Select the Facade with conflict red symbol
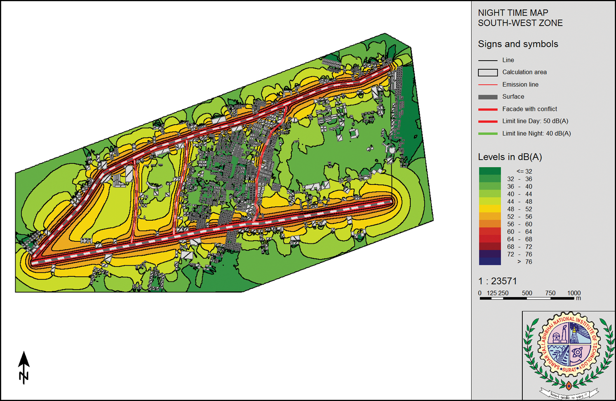This screenshot has height=401, width=616. (x=488, y=109)
